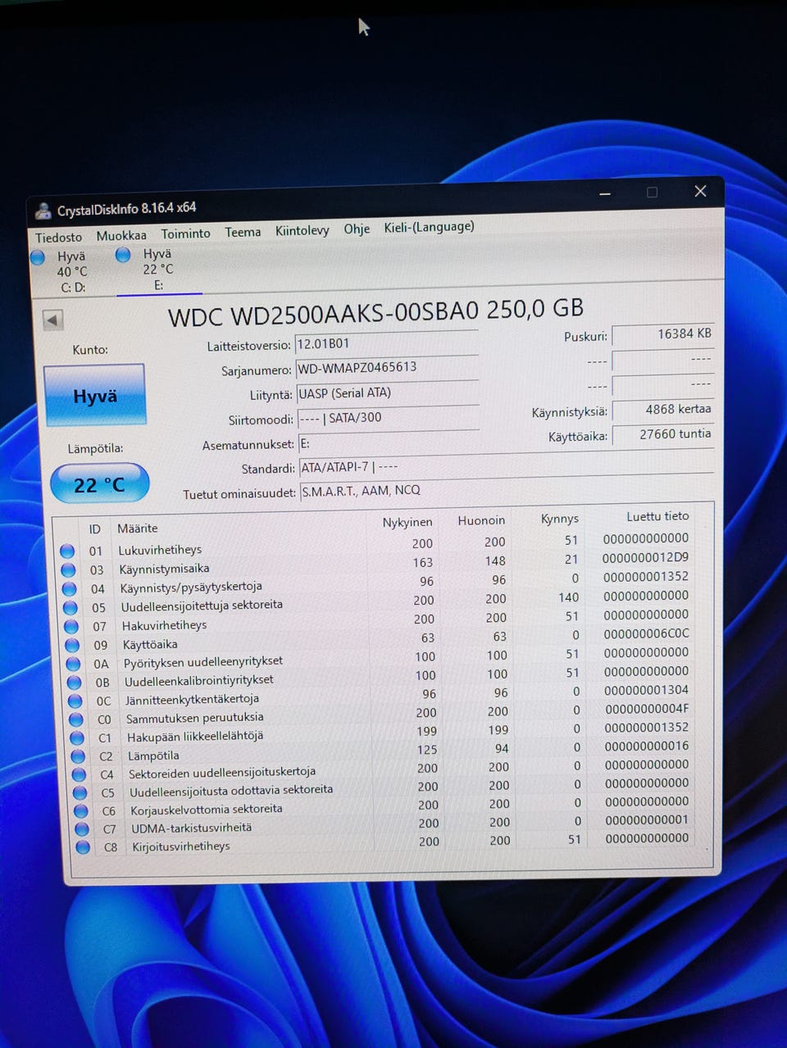Click the Luettu tieto column header
The height and width of the screenshot is (1048, 787).
657,516
